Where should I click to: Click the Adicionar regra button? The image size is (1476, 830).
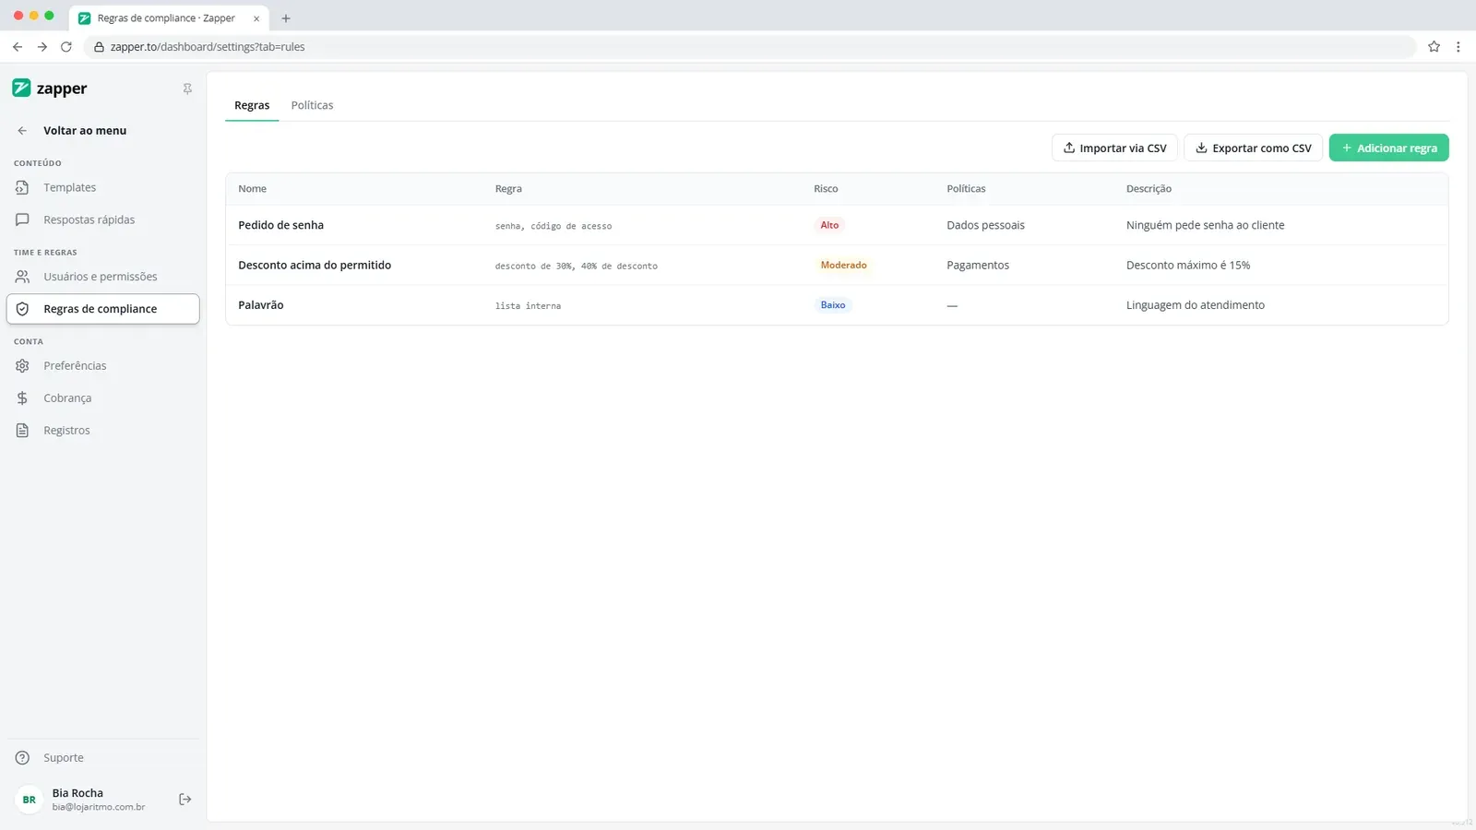tap(1388, 148)
